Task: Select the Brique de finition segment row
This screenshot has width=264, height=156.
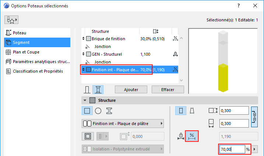Action: (109, 39)
